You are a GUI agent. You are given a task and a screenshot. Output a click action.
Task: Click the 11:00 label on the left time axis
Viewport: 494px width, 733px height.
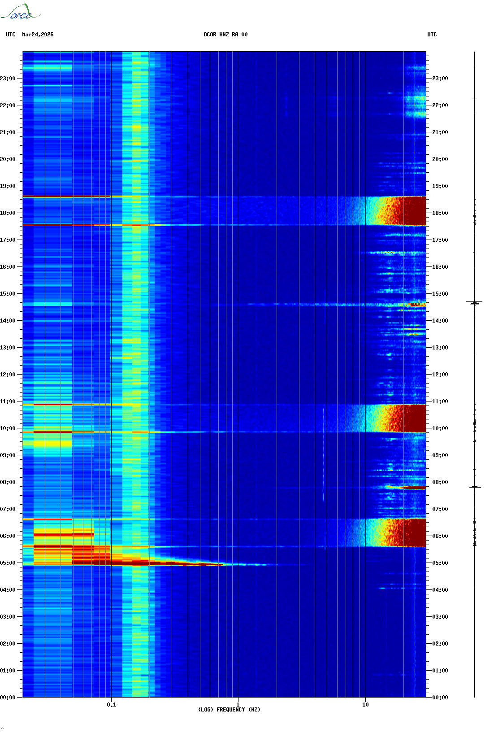click(8, 401)
